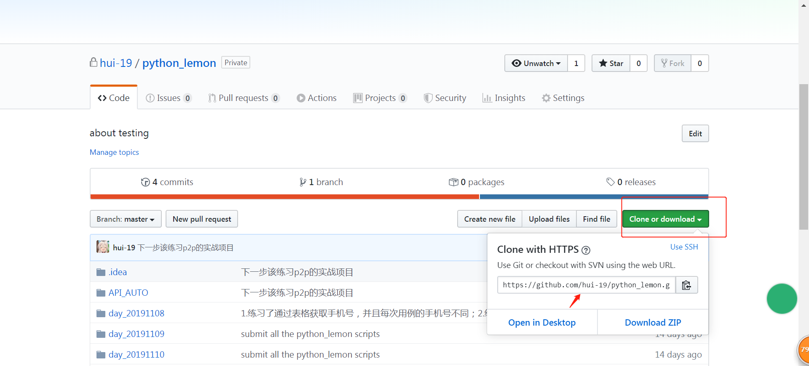Click Find file
This screenshot has height=366, width=809.
pos(597,219)
